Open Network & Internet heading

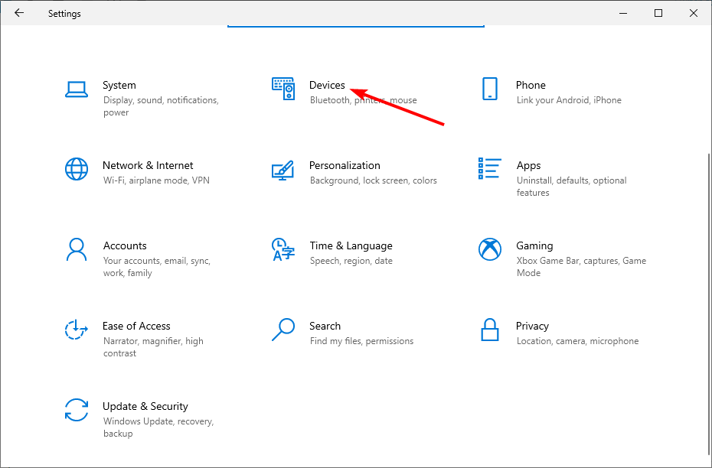[148, 165]
